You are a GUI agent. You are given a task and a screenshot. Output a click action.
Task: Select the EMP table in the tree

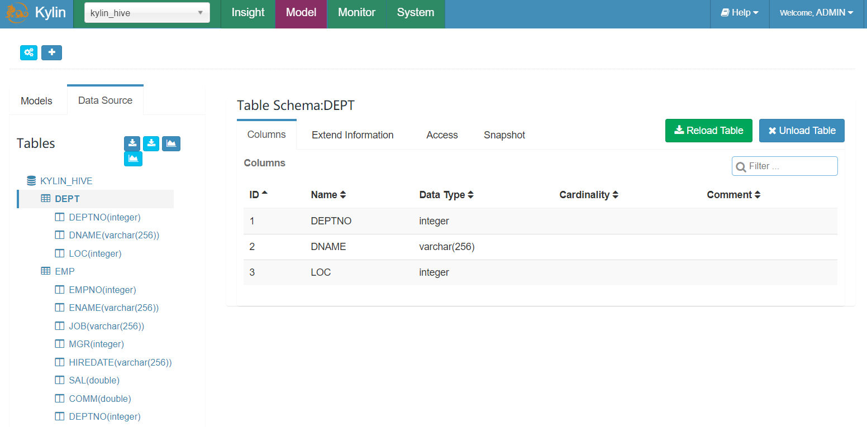(65, 271)
